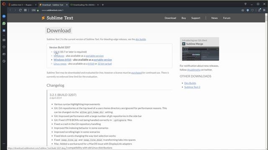This screenshot has width=268, height=150.
Task: Open the downloads icon in toolbar
Action: click(259, 10)
